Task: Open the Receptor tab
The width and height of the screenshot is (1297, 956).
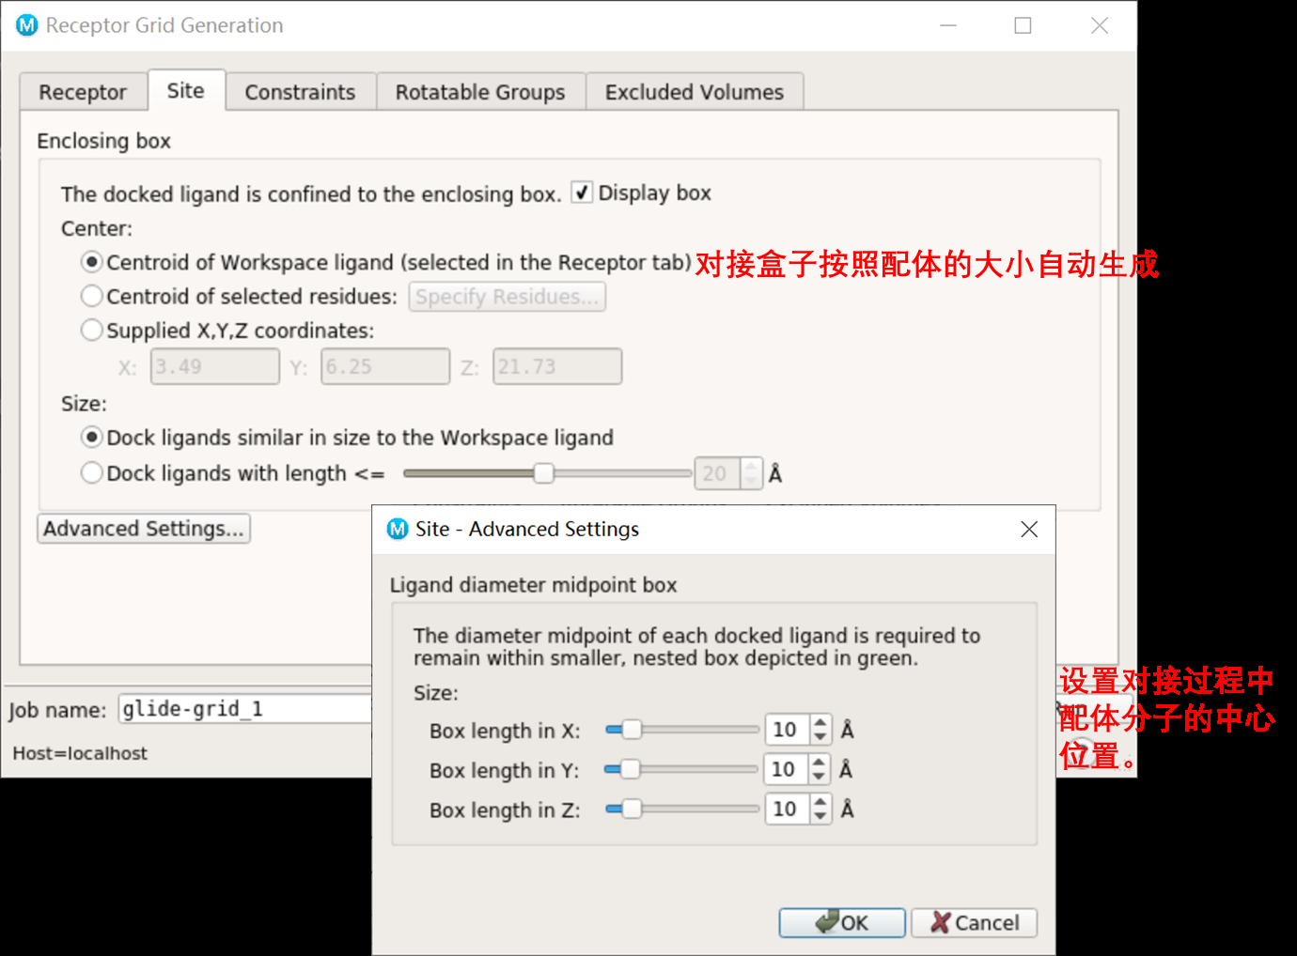Action: (83, 92)
